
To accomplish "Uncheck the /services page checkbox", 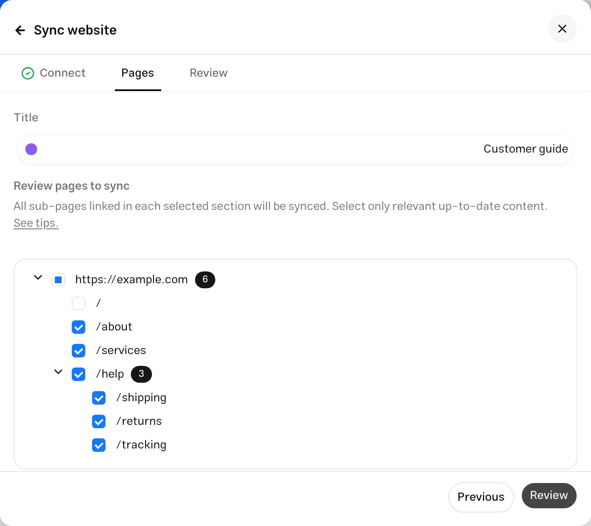I will click(x=79, y=350).
